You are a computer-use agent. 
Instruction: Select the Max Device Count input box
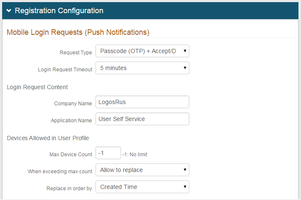tap(108, 153)
